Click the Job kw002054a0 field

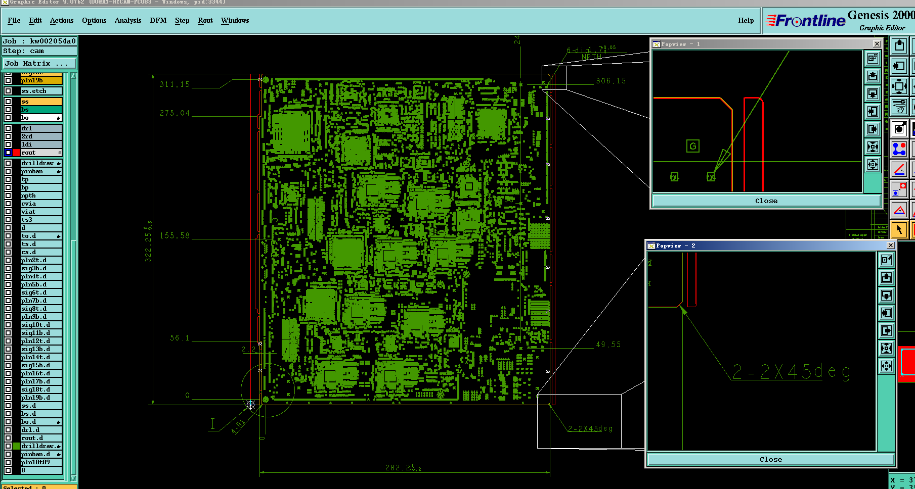tap(39, 41)
